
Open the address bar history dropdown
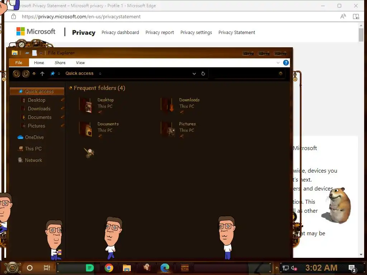(194, 74)
